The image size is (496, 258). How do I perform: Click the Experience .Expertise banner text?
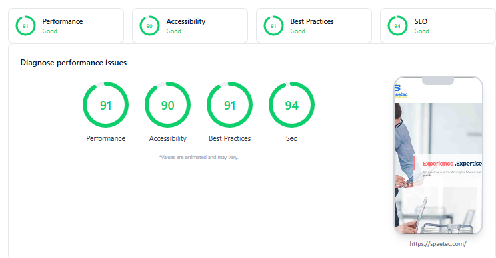452,164
